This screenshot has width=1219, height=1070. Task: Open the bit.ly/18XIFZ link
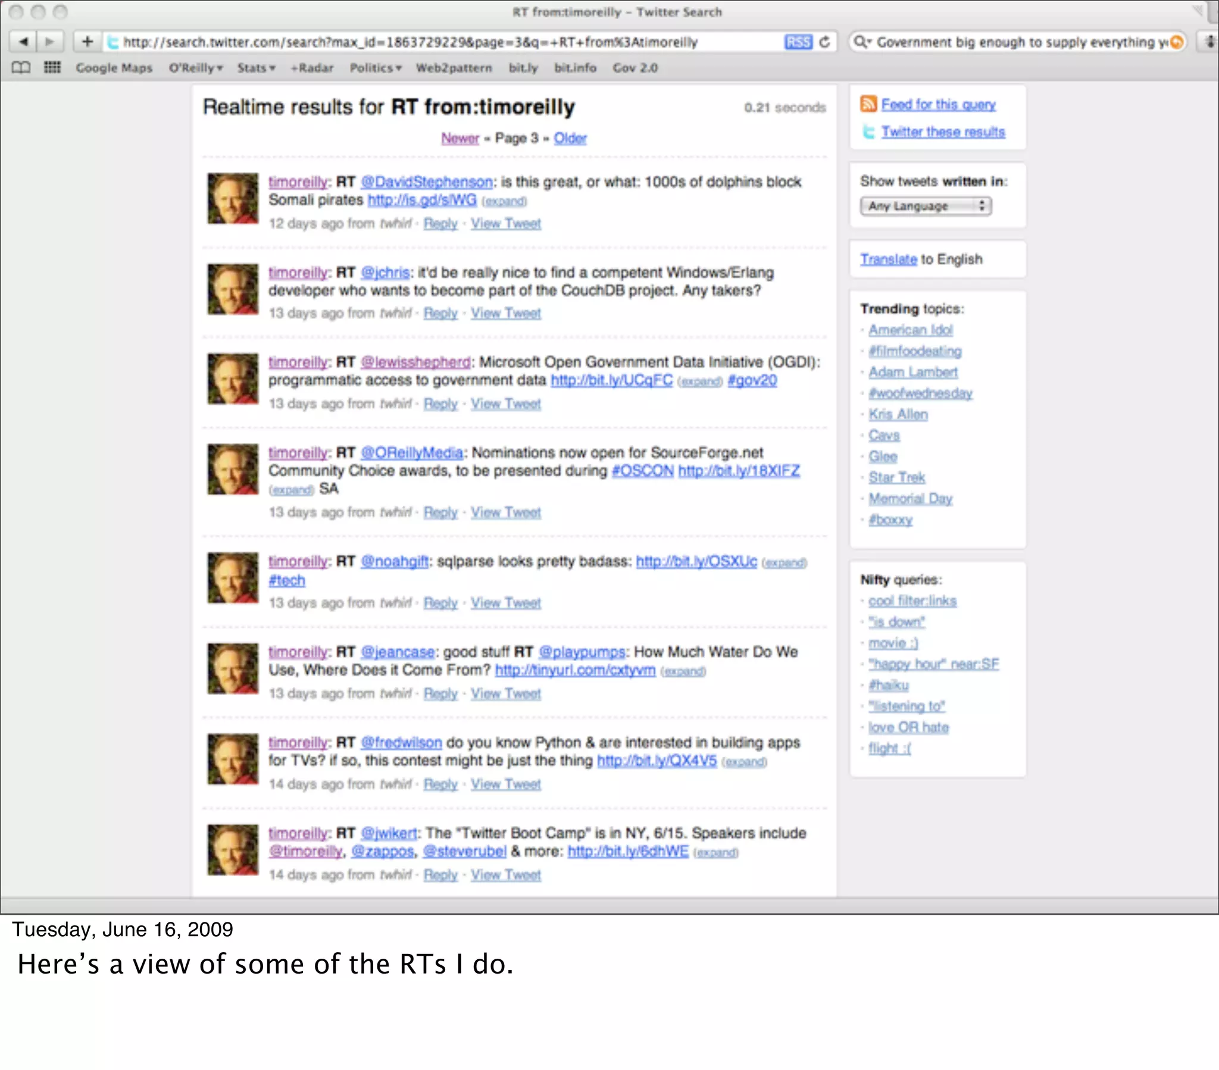(739, 471)
